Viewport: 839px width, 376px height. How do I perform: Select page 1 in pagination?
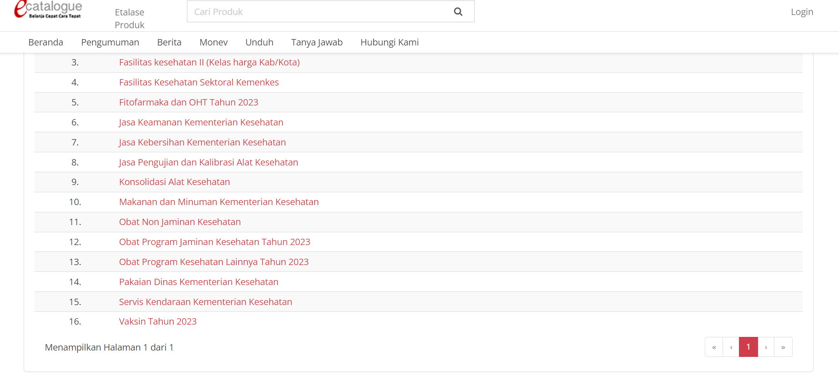[x=749, y=347]
